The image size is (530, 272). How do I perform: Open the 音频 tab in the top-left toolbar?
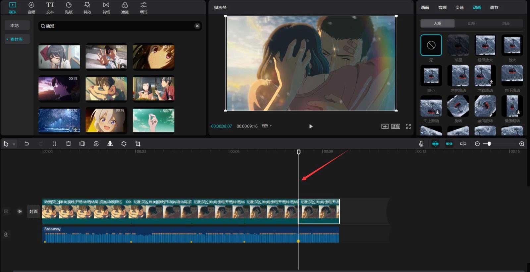(x=31, y=8)
